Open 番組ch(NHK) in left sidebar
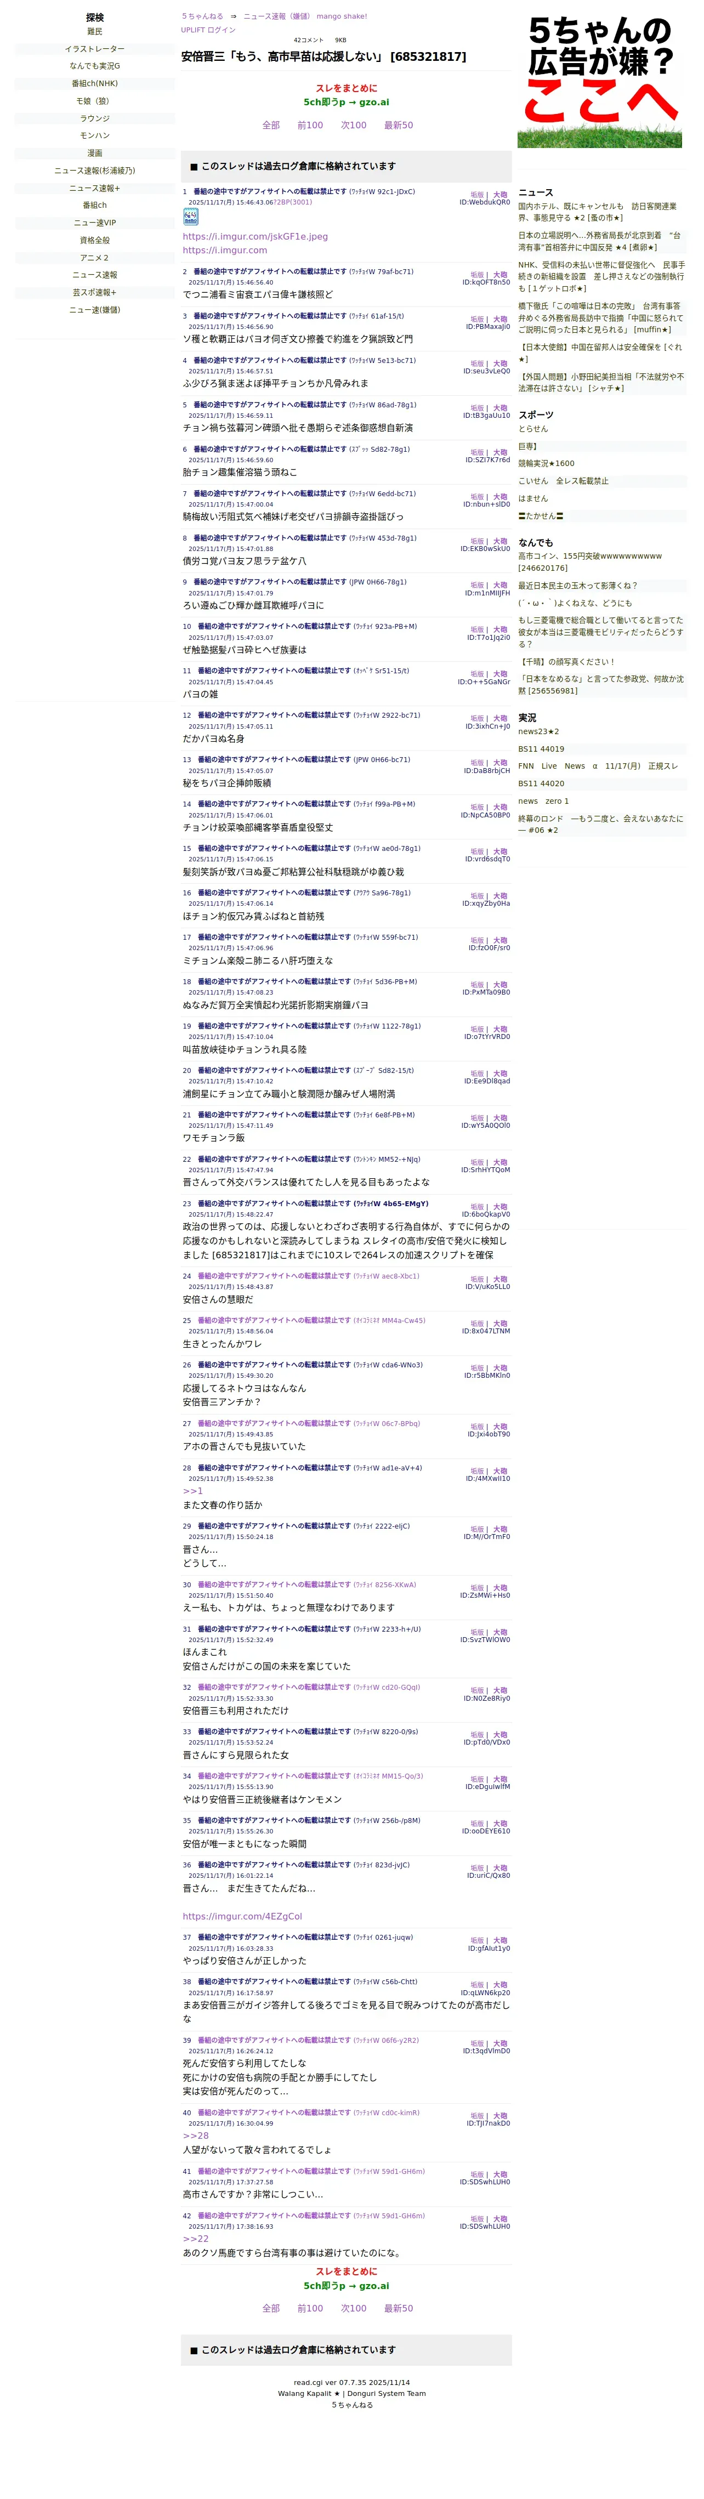This screenshot has width=704, height=2499. point(95,83)
